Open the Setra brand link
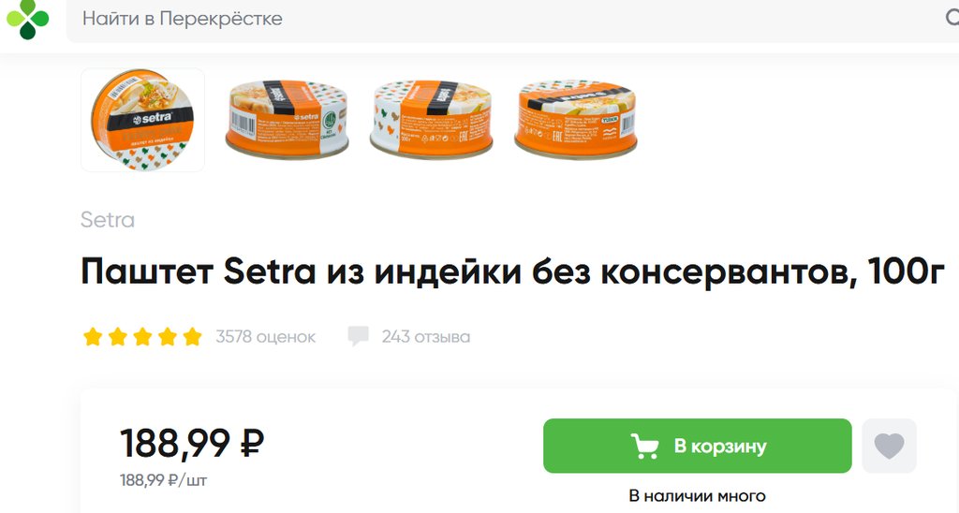 pos(108,219)
